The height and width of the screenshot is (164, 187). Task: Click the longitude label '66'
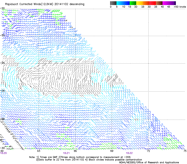[x=75, y=151]
